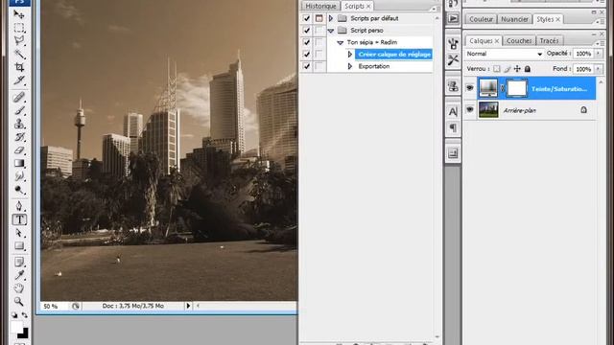Toggle checkbox for Créer calque de réglage
This screenshot has height=345, width=614.
307,55
